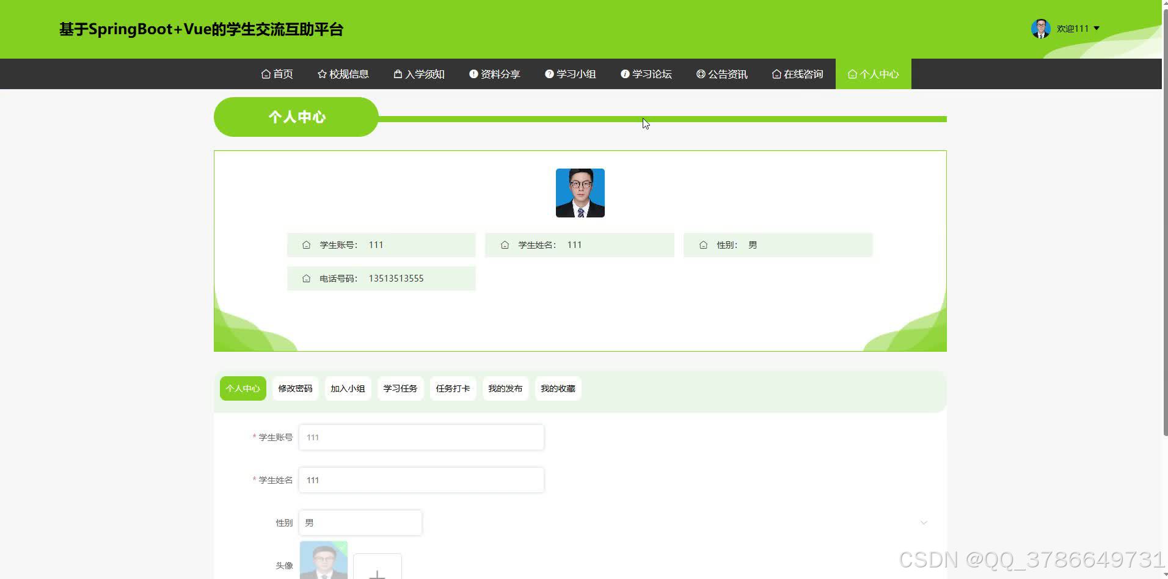
Task: Click the 学习论坛 info icon
Action: click(624, 74)
